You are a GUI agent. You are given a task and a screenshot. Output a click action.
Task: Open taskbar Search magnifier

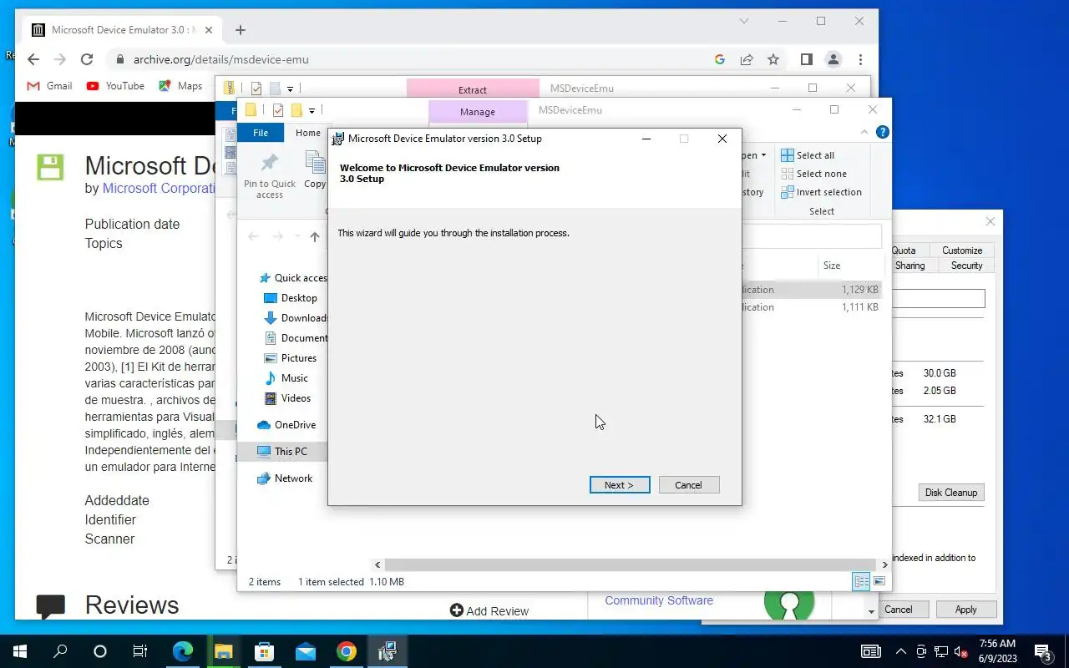pyautogui.click(x=60, y=651)
